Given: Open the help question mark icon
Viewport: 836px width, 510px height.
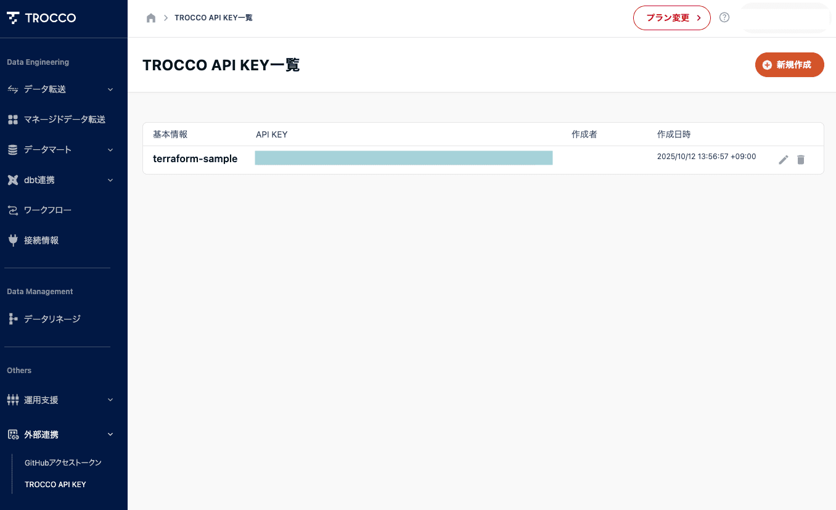Looking at the screenshot, I should tap(724, 17).
